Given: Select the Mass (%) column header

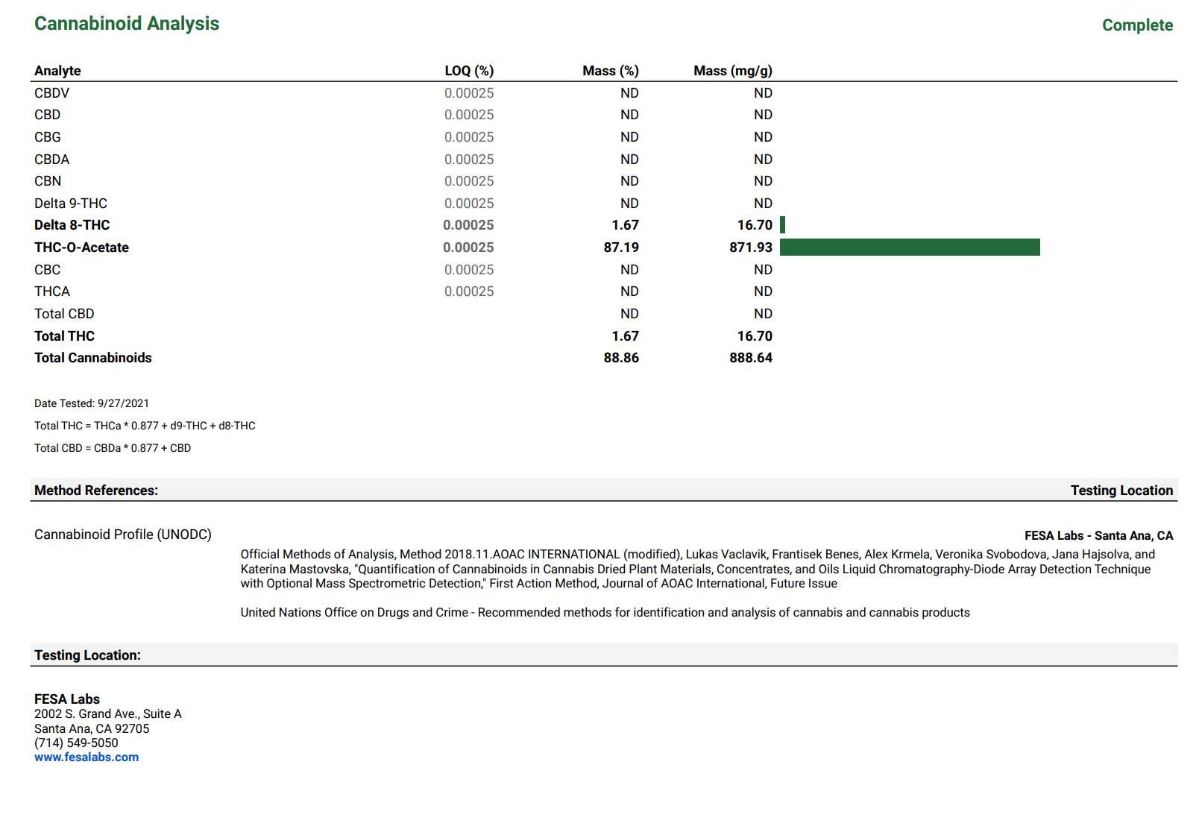Looking at the screenshot, I should tap(610, 71).
